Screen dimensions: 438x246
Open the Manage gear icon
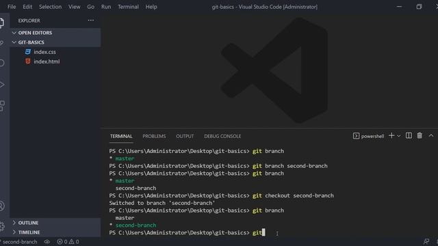click(x=1, y=226)
